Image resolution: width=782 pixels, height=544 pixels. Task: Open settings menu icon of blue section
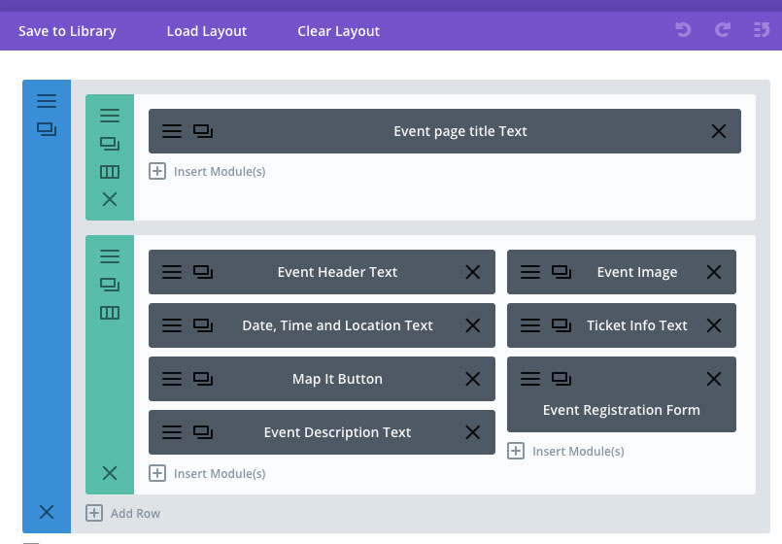(x=47, y=101)
